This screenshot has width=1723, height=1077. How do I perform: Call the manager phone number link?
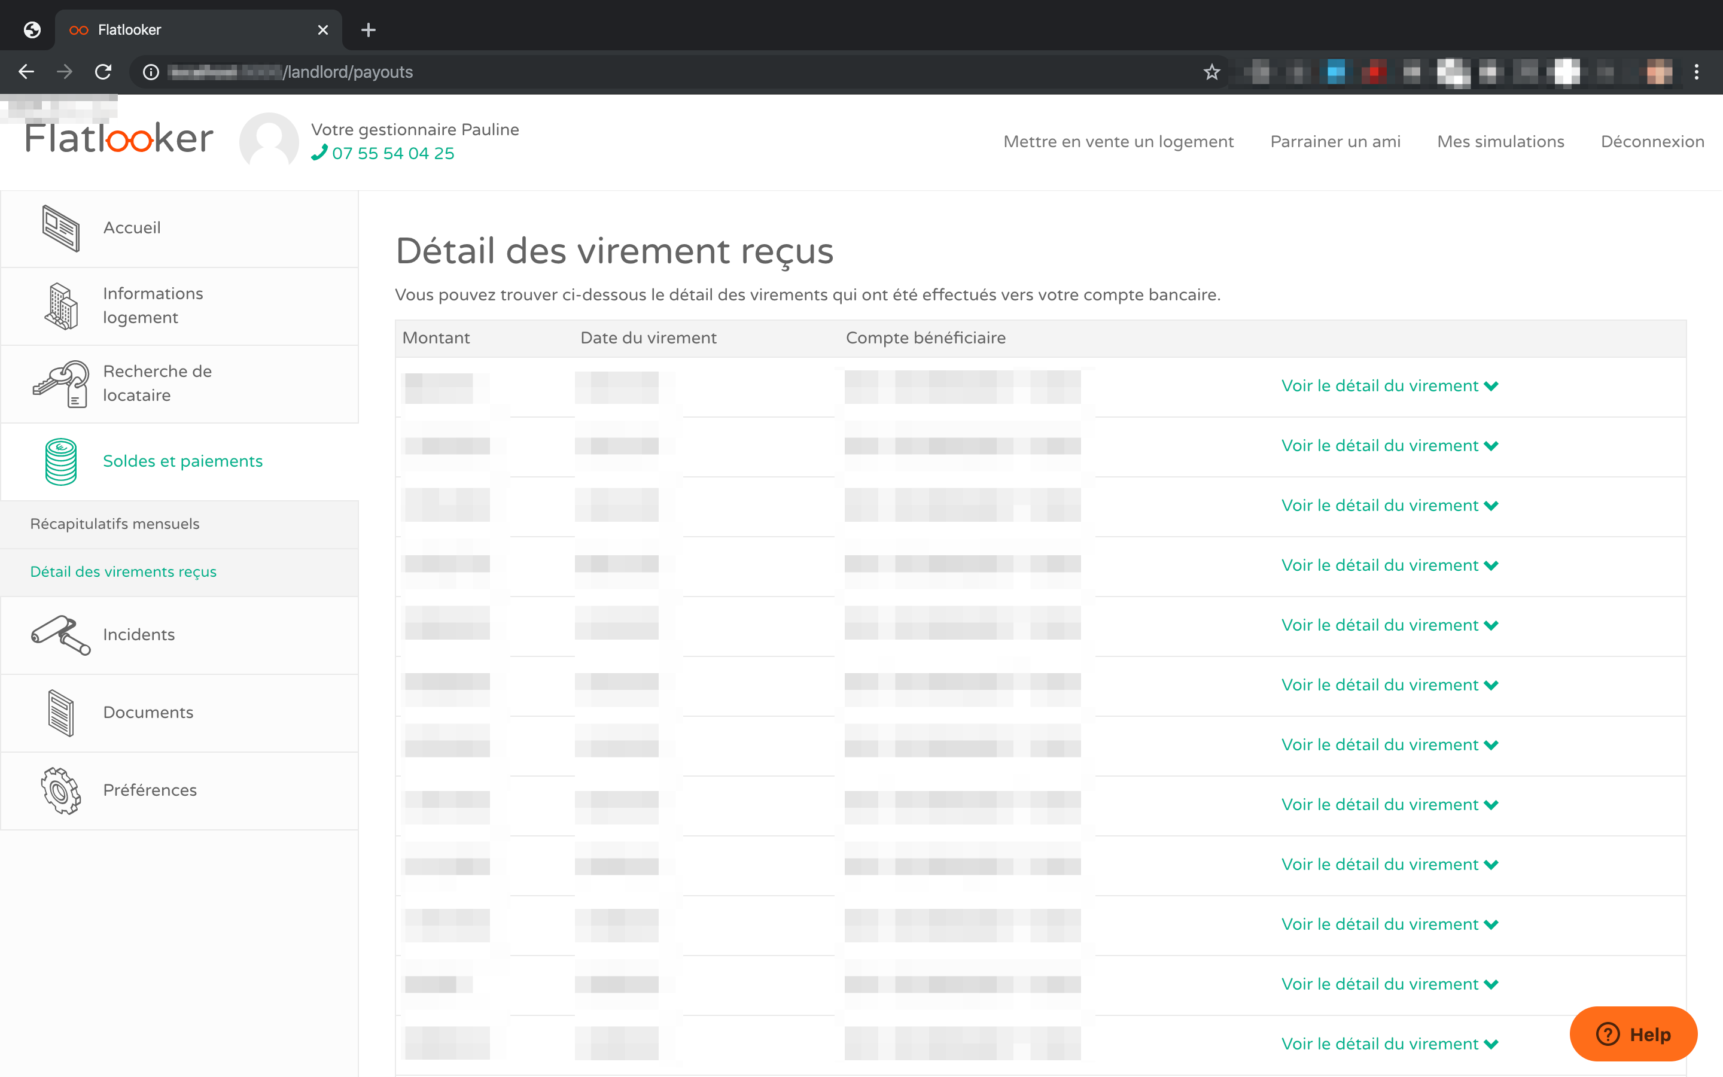click(x=392, y=153)
